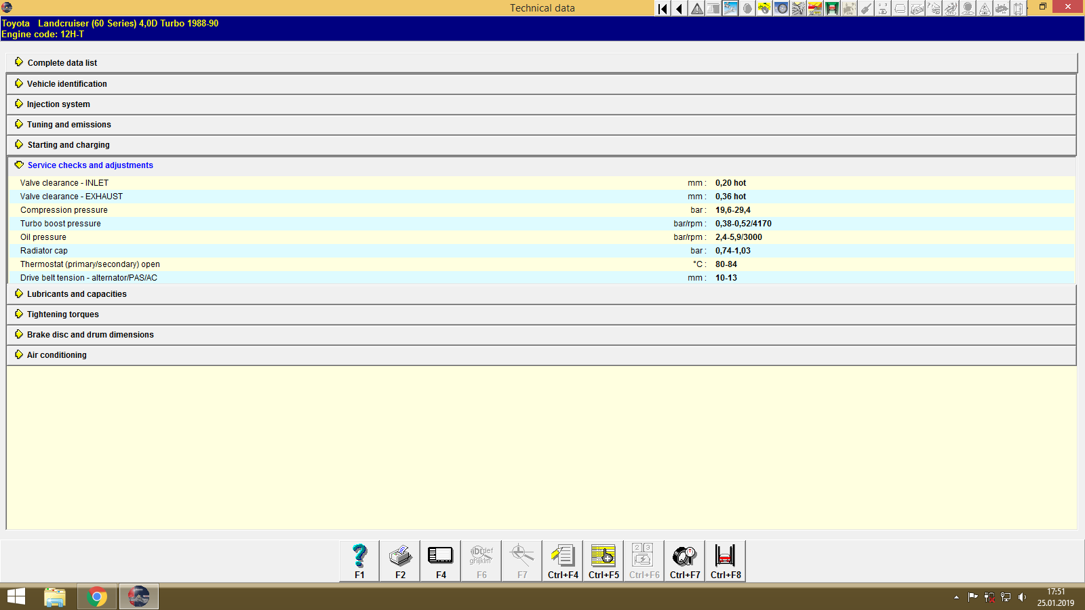This screenshot has height=610, width=1085.
Task: Open the Vehicle identification entry
Action: (x=67, y=83)
